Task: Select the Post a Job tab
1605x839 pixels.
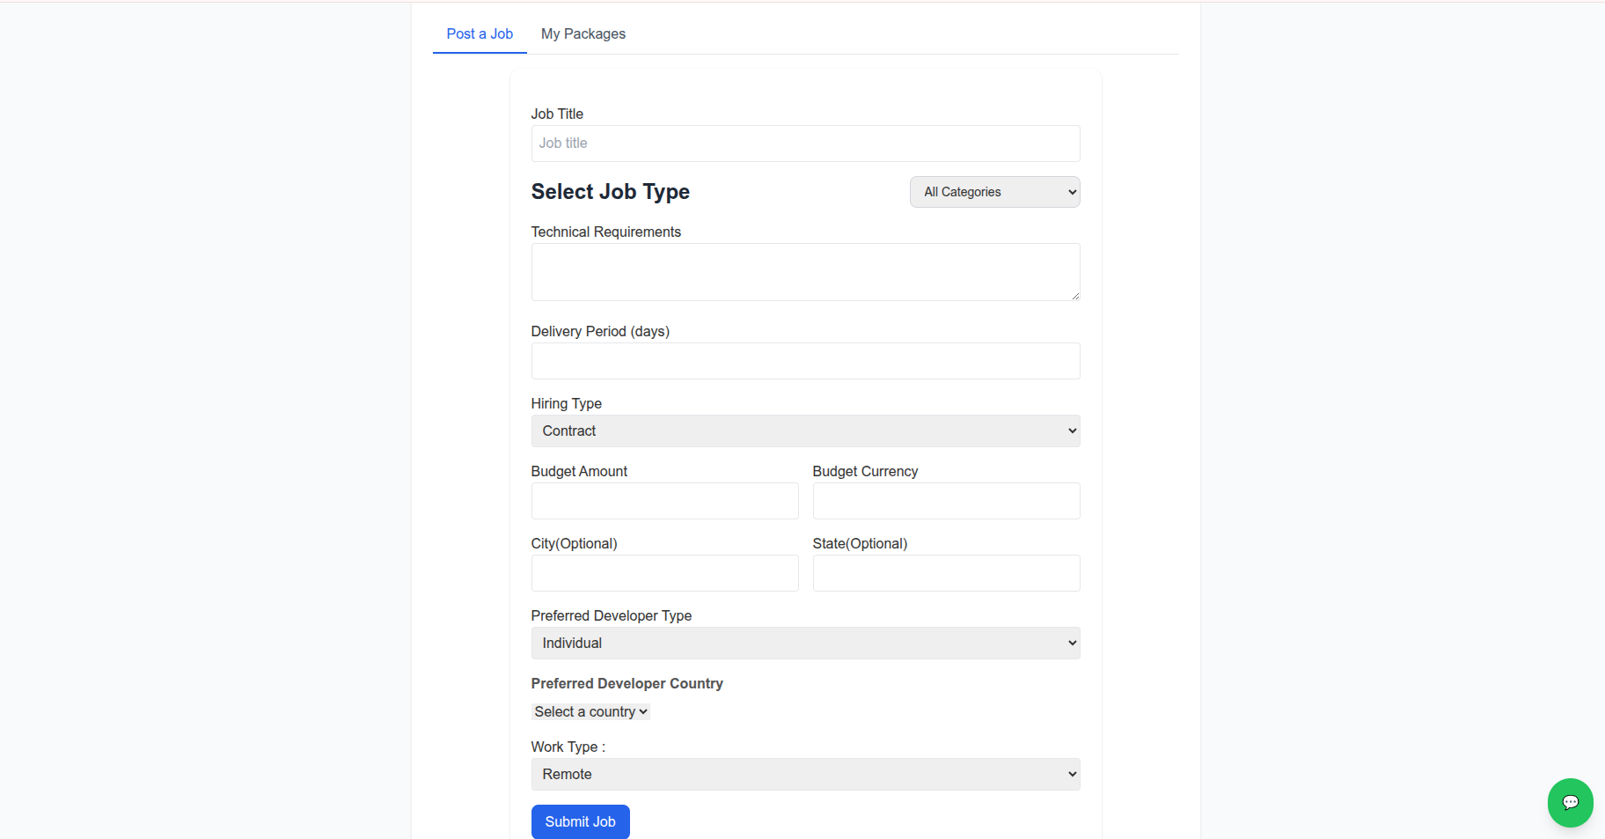Action: 480,33
